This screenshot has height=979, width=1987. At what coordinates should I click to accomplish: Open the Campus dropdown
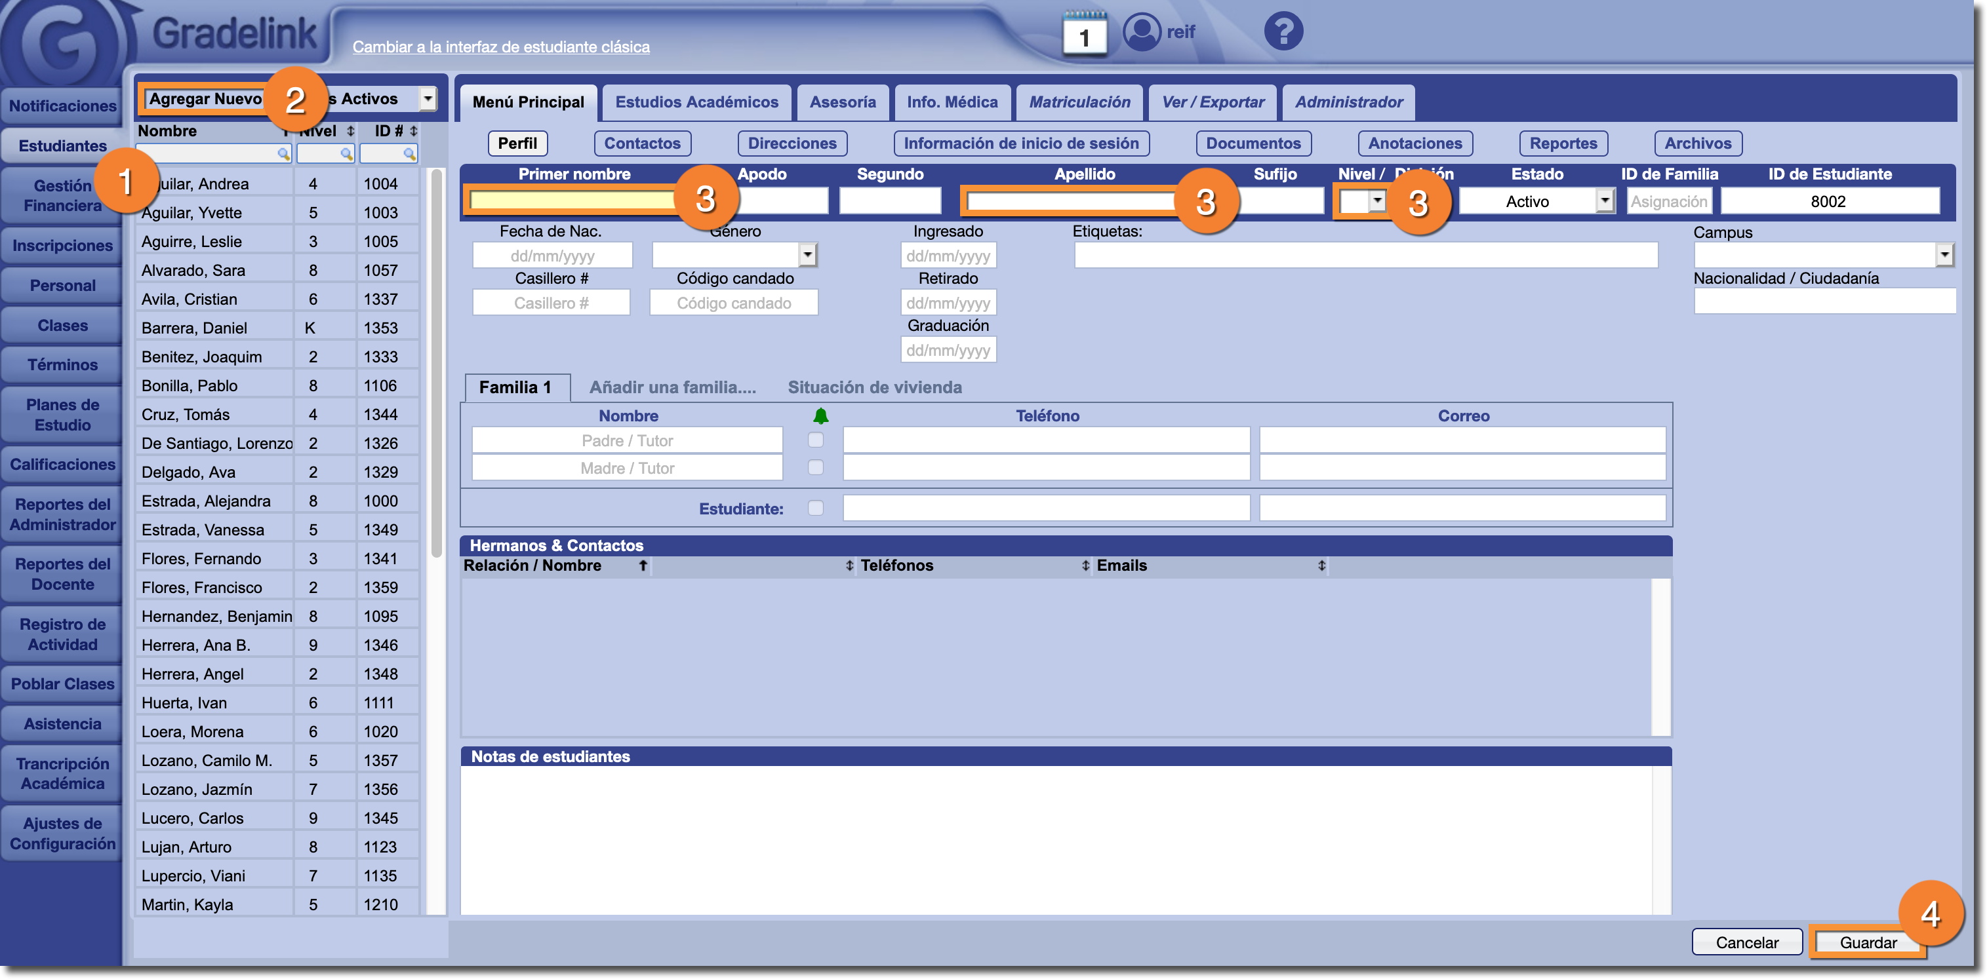coord(1944,254)
